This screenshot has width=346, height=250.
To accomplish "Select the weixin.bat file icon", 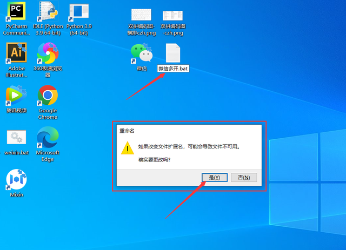I will pos(16,137).
